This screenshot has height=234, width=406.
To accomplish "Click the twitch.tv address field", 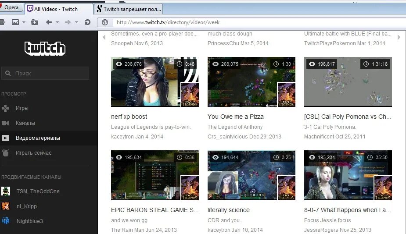I will [259, 22].
